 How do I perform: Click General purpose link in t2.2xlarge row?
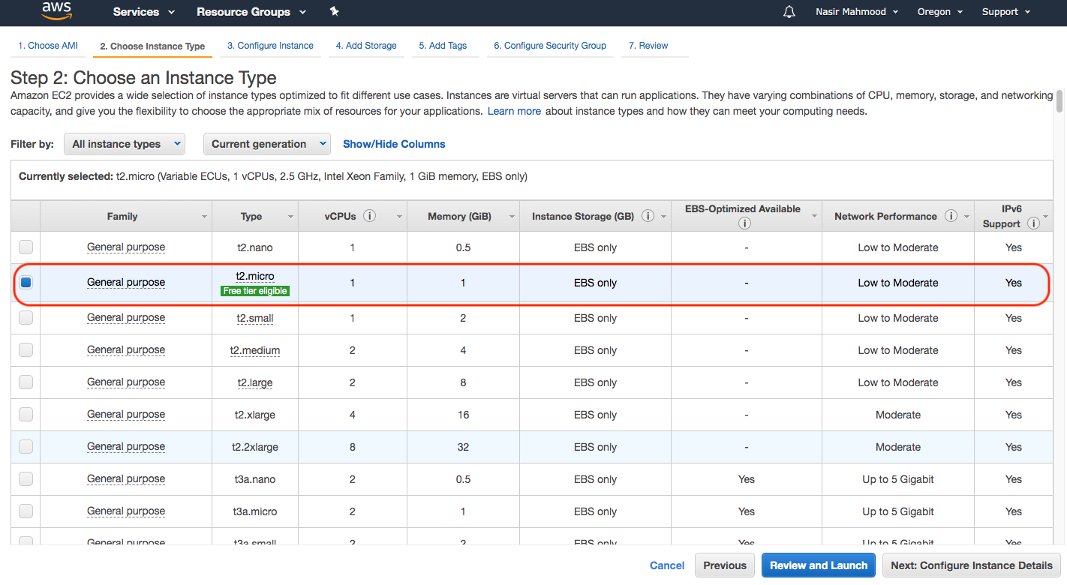(126, 446)
